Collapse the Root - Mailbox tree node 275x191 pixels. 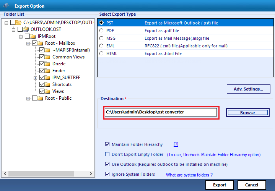28,43
